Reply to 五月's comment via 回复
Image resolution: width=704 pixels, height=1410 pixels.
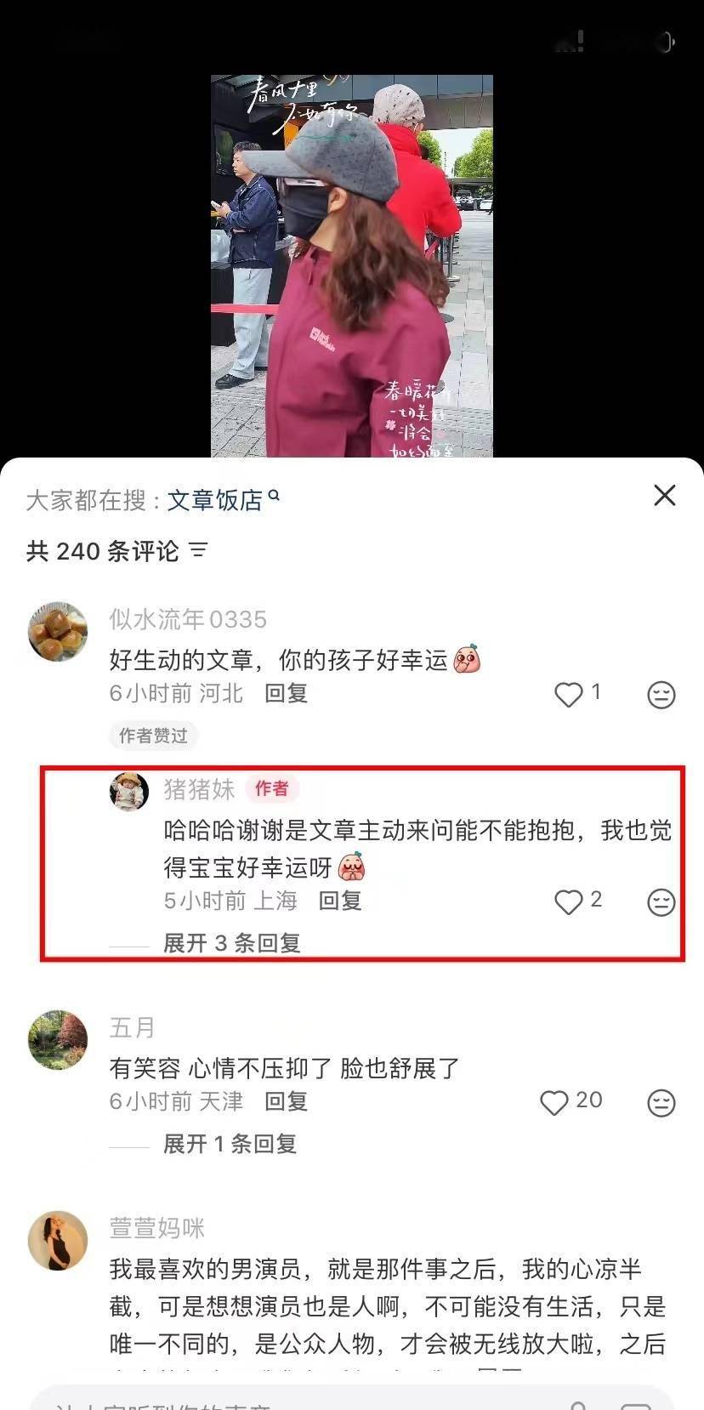pyautogui.click(x=286, y=1101)
